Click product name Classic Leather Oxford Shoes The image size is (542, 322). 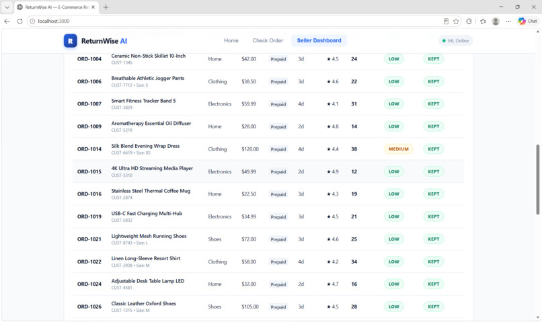(143, 303)
